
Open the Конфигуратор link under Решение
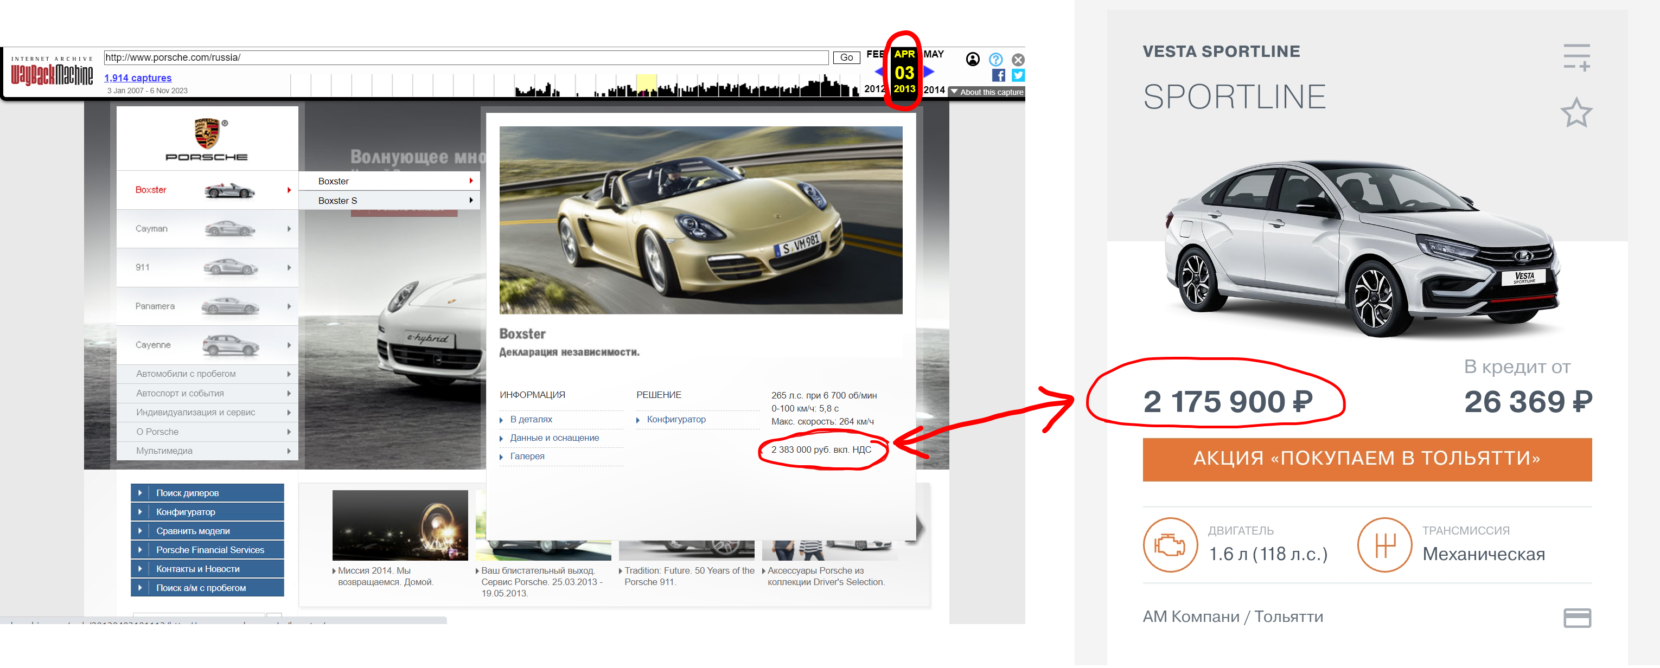tap(676, 419)
